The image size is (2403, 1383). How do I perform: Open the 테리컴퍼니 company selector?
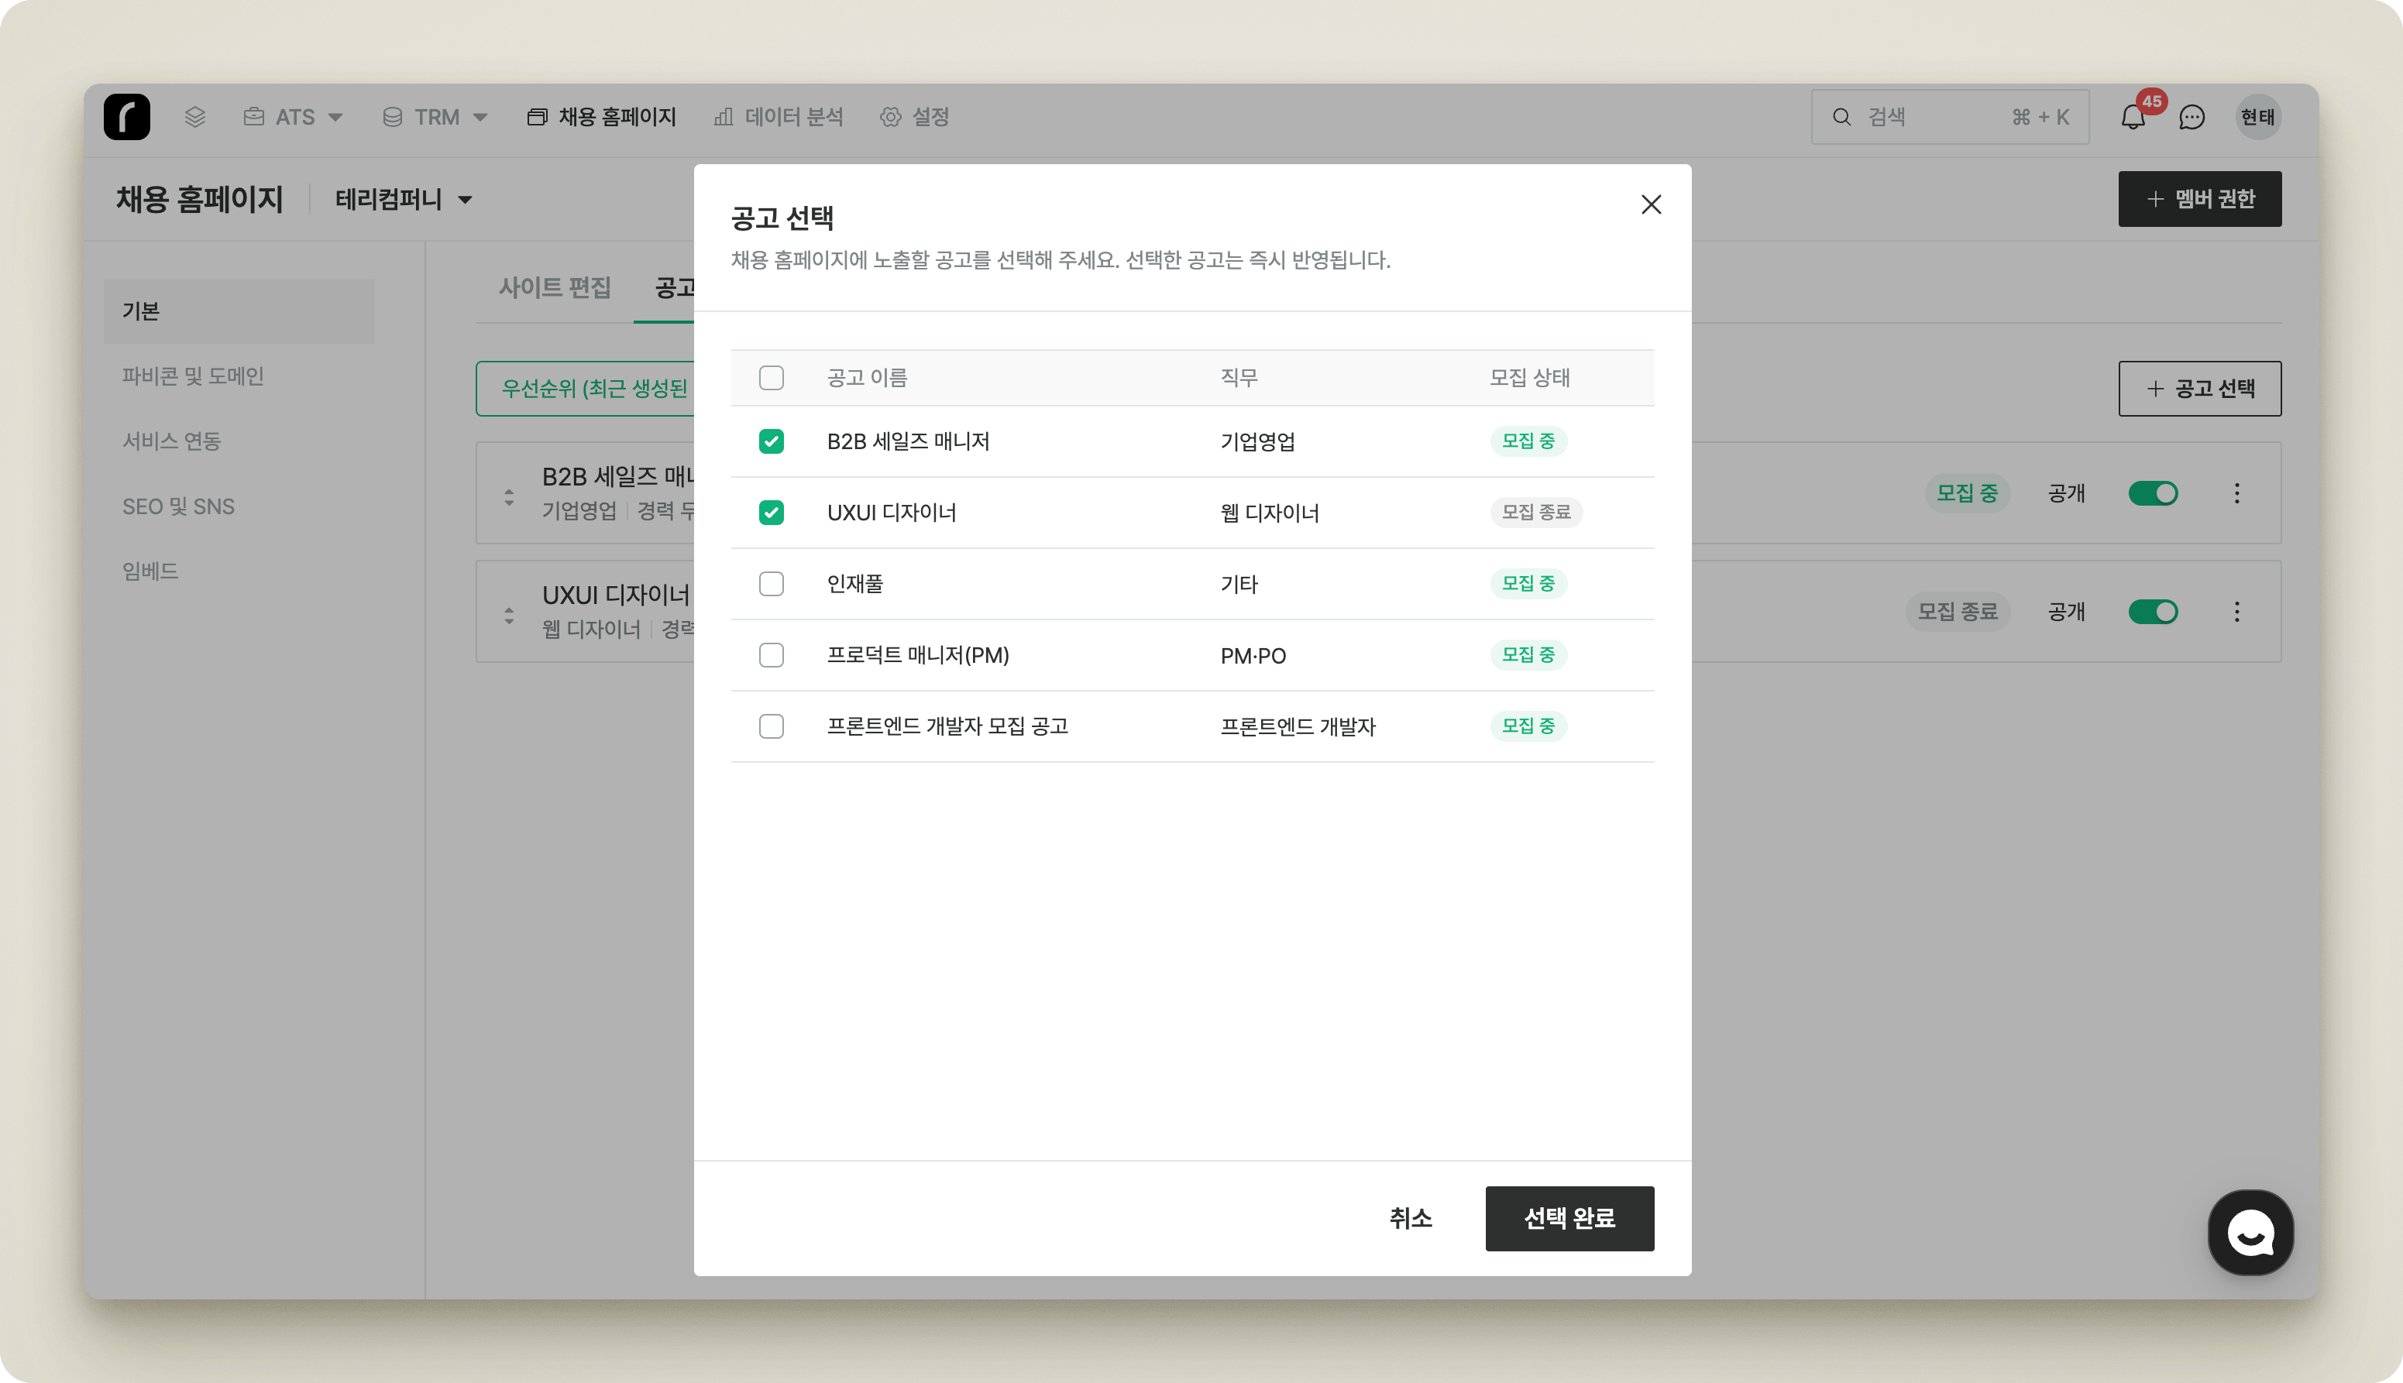coord(404,200)
